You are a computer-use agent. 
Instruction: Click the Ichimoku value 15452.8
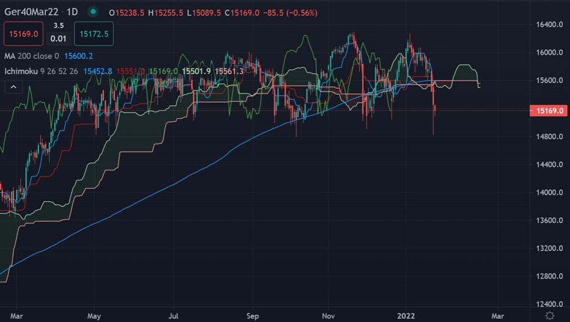(98, 71)
